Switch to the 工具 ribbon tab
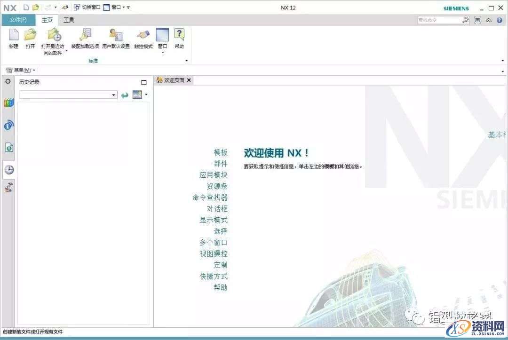 click(69, 20)
